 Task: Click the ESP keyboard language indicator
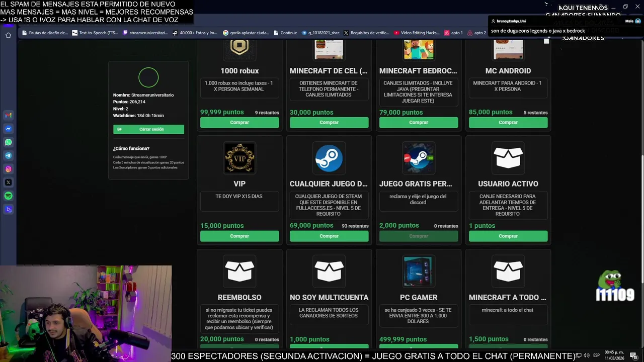click(596, 355)
